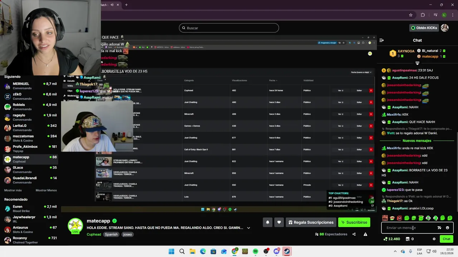Click the Spanish language tag
458x257 pixels.
[111, 235]
